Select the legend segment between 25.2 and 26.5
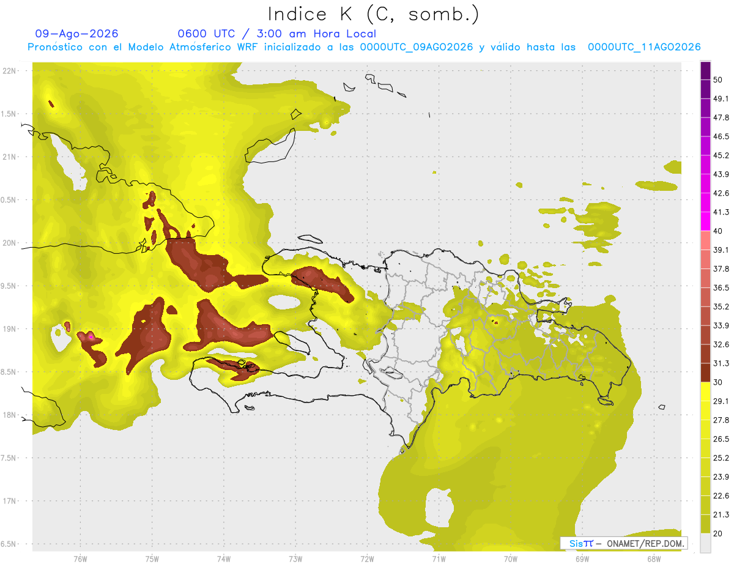The height and width of the screenshot is (567, 734). [x=705, y=448]
